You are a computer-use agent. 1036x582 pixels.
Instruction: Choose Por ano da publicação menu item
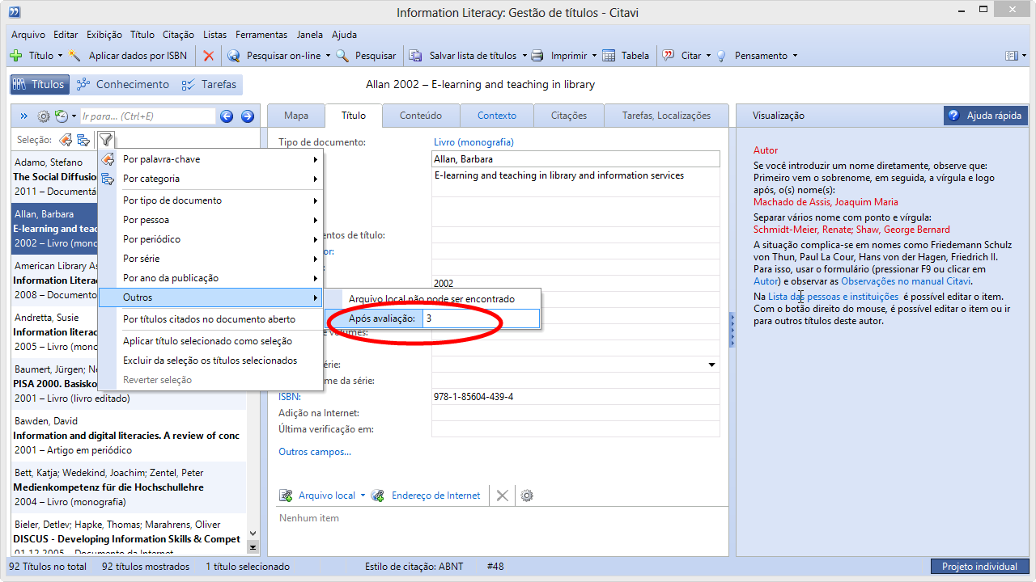[210, 278]
